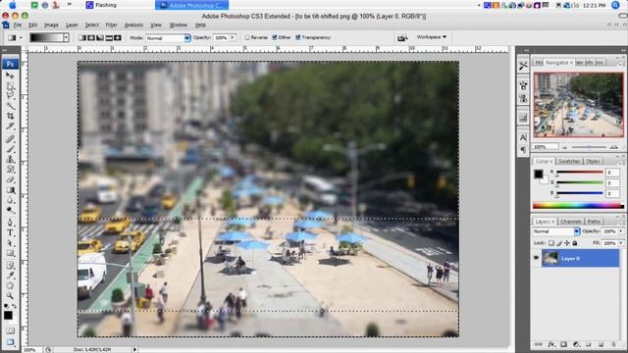628x353 pixels.
Task: Swap foreground and background colors
Action: tap(15, 306)
